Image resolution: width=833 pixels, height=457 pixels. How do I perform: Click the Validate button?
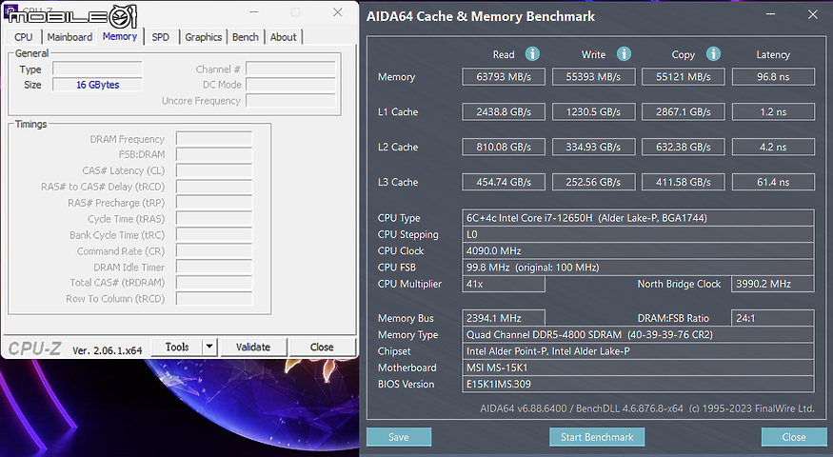pos(253,347)
